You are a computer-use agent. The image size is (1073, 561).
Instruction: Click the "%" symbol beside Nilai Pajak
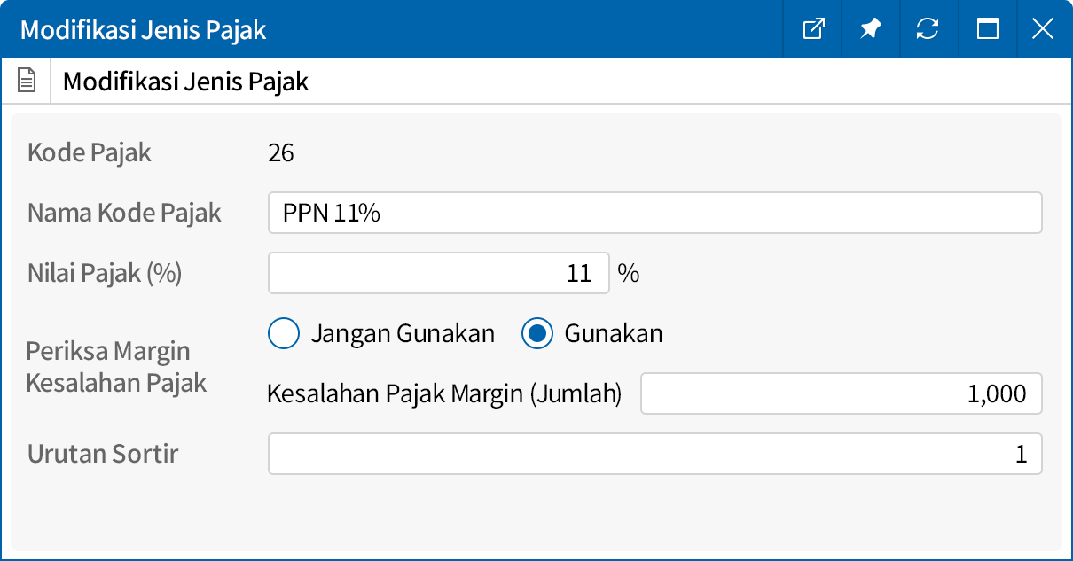pyautogui.click(x=627, y=272)
